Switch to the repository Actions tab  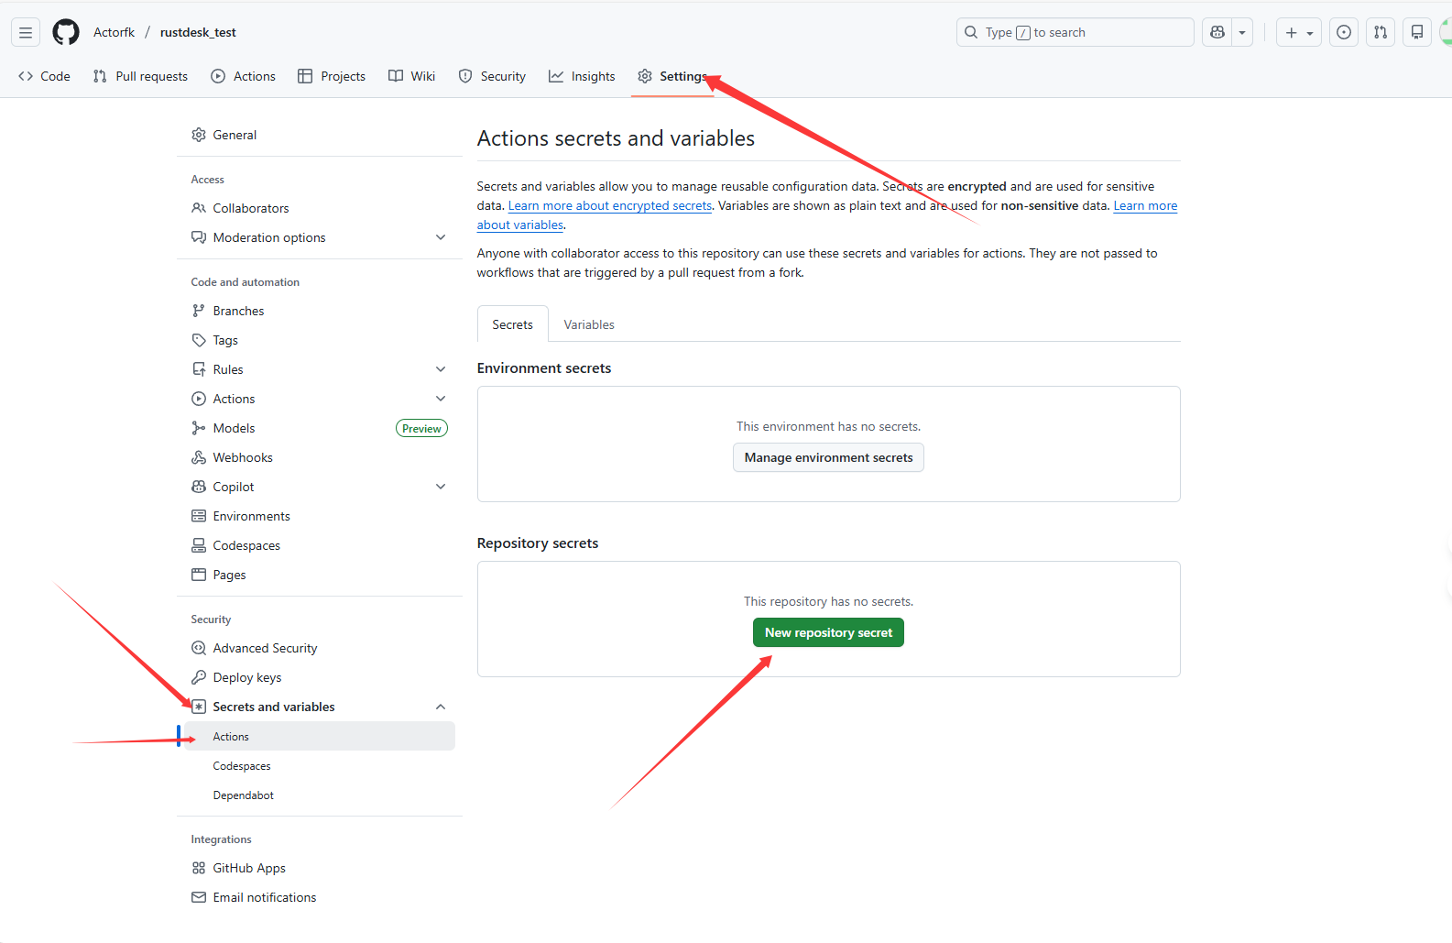[x=243, y=76]
